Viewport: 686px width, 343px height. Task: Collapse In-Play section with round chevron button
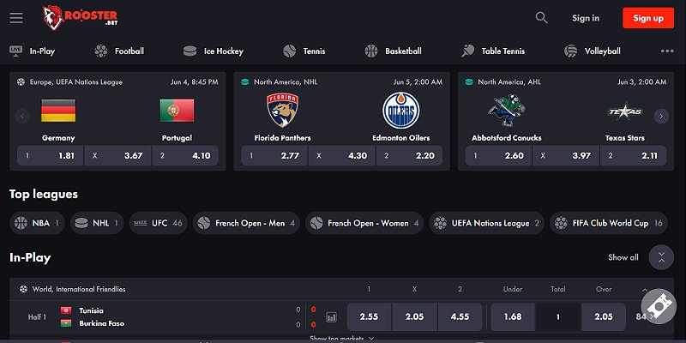pos(661,257)
